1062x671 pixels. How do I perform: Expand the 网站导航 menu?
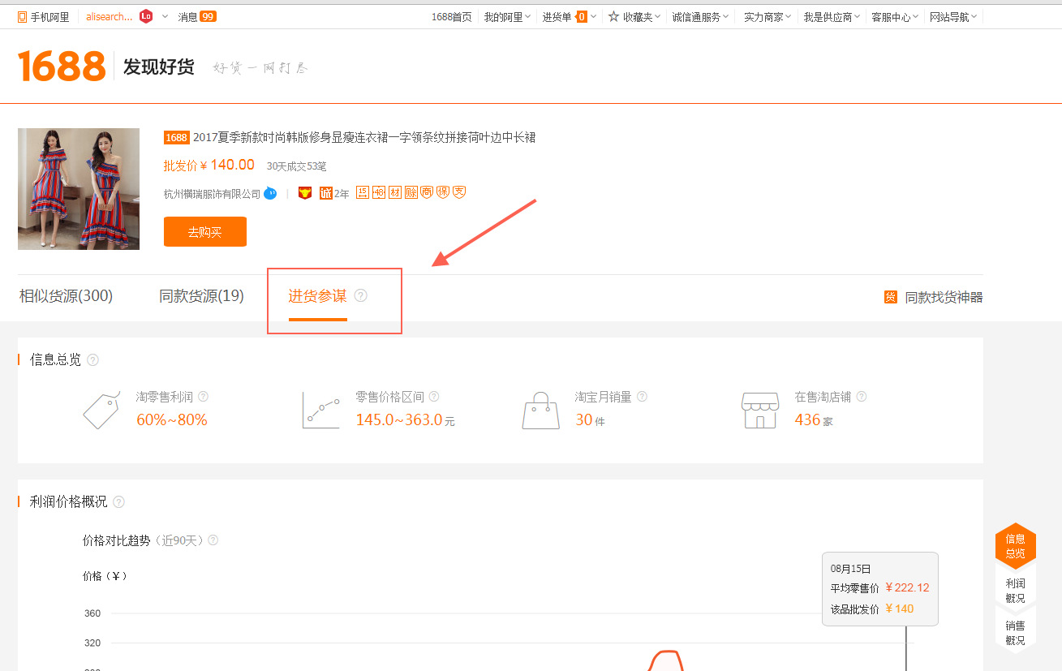[x=953, y=16]
